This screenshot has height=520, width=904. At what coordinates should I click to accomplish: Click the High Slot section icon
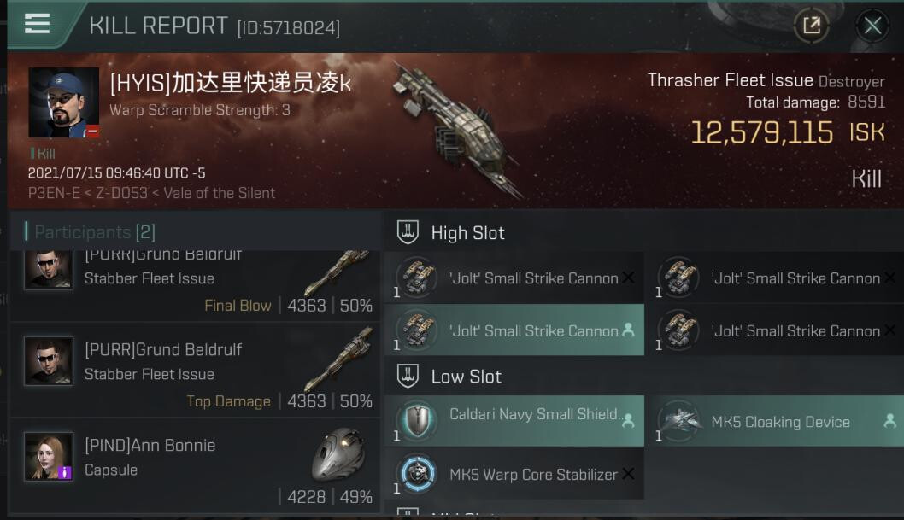(x=408, y=232)
